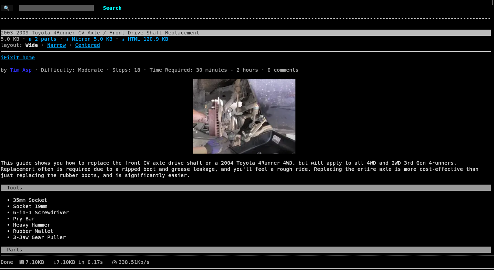Select the Wide layout option

[x=32, y=45]
